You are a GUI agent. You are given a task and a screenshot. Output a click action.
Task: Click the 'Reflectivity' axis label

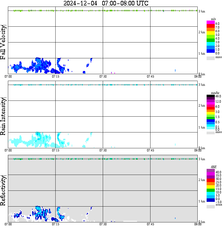(x=3, y=190)
